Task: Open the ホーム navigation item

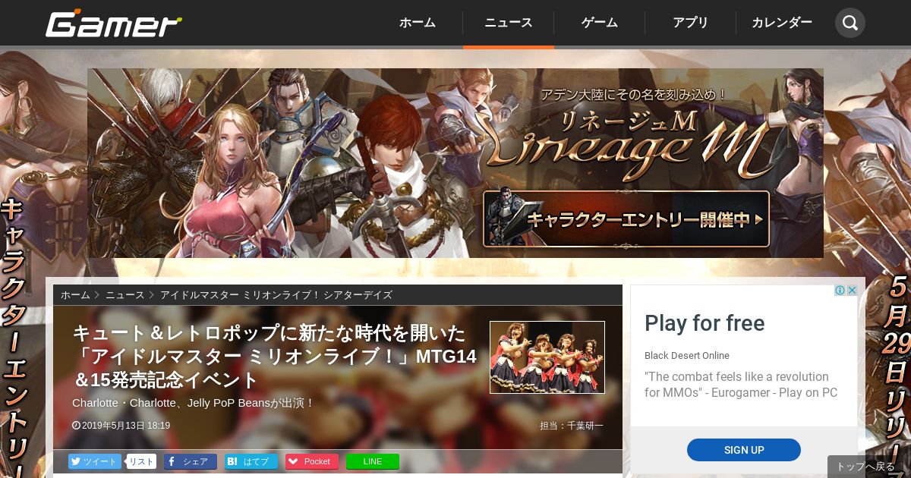Action: click(x=418, y=23)
